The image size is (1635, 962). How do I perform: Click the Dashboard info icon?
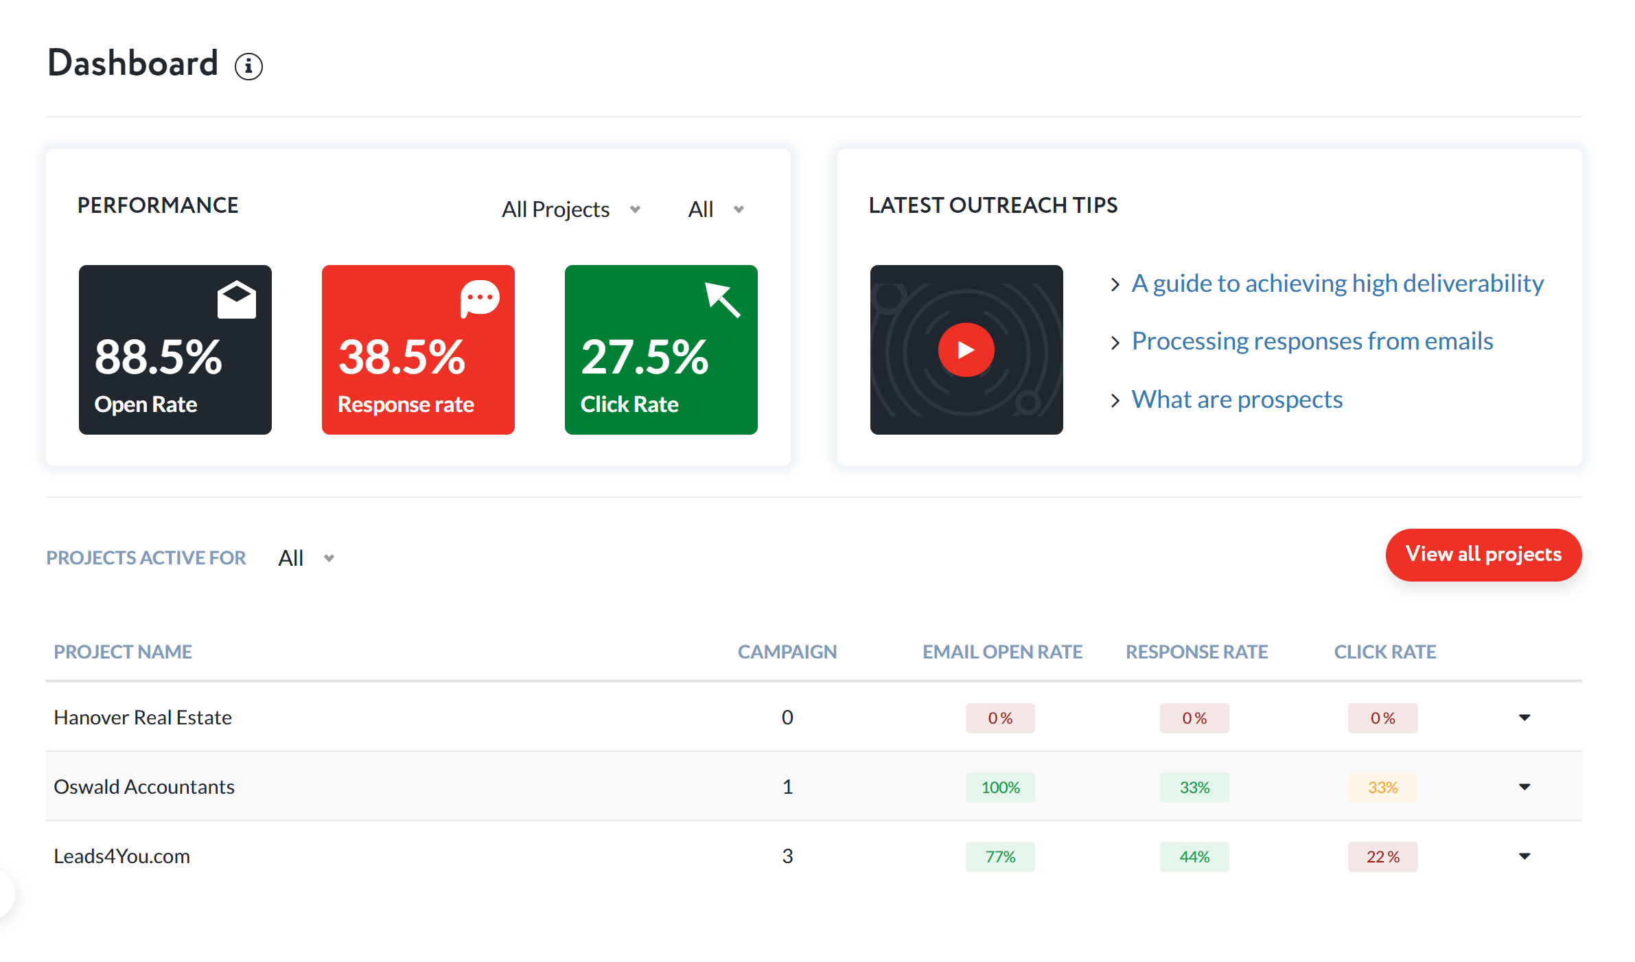click(248, 67)
